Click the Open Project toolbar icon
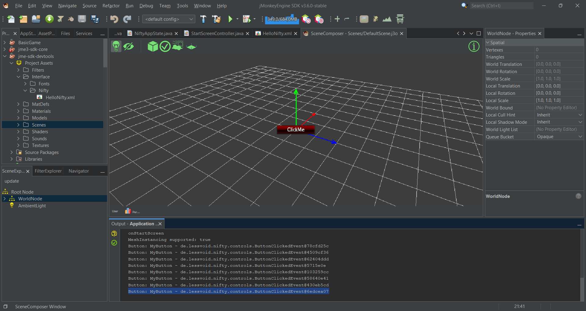This screenshot has width=586, height=311. coord(36,19)
